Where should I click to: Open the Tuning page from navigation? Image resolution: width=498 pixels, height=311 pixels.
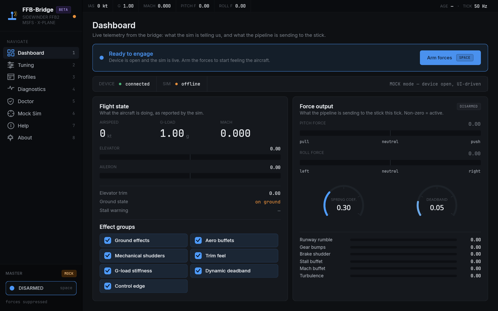(x=26, y=65)
